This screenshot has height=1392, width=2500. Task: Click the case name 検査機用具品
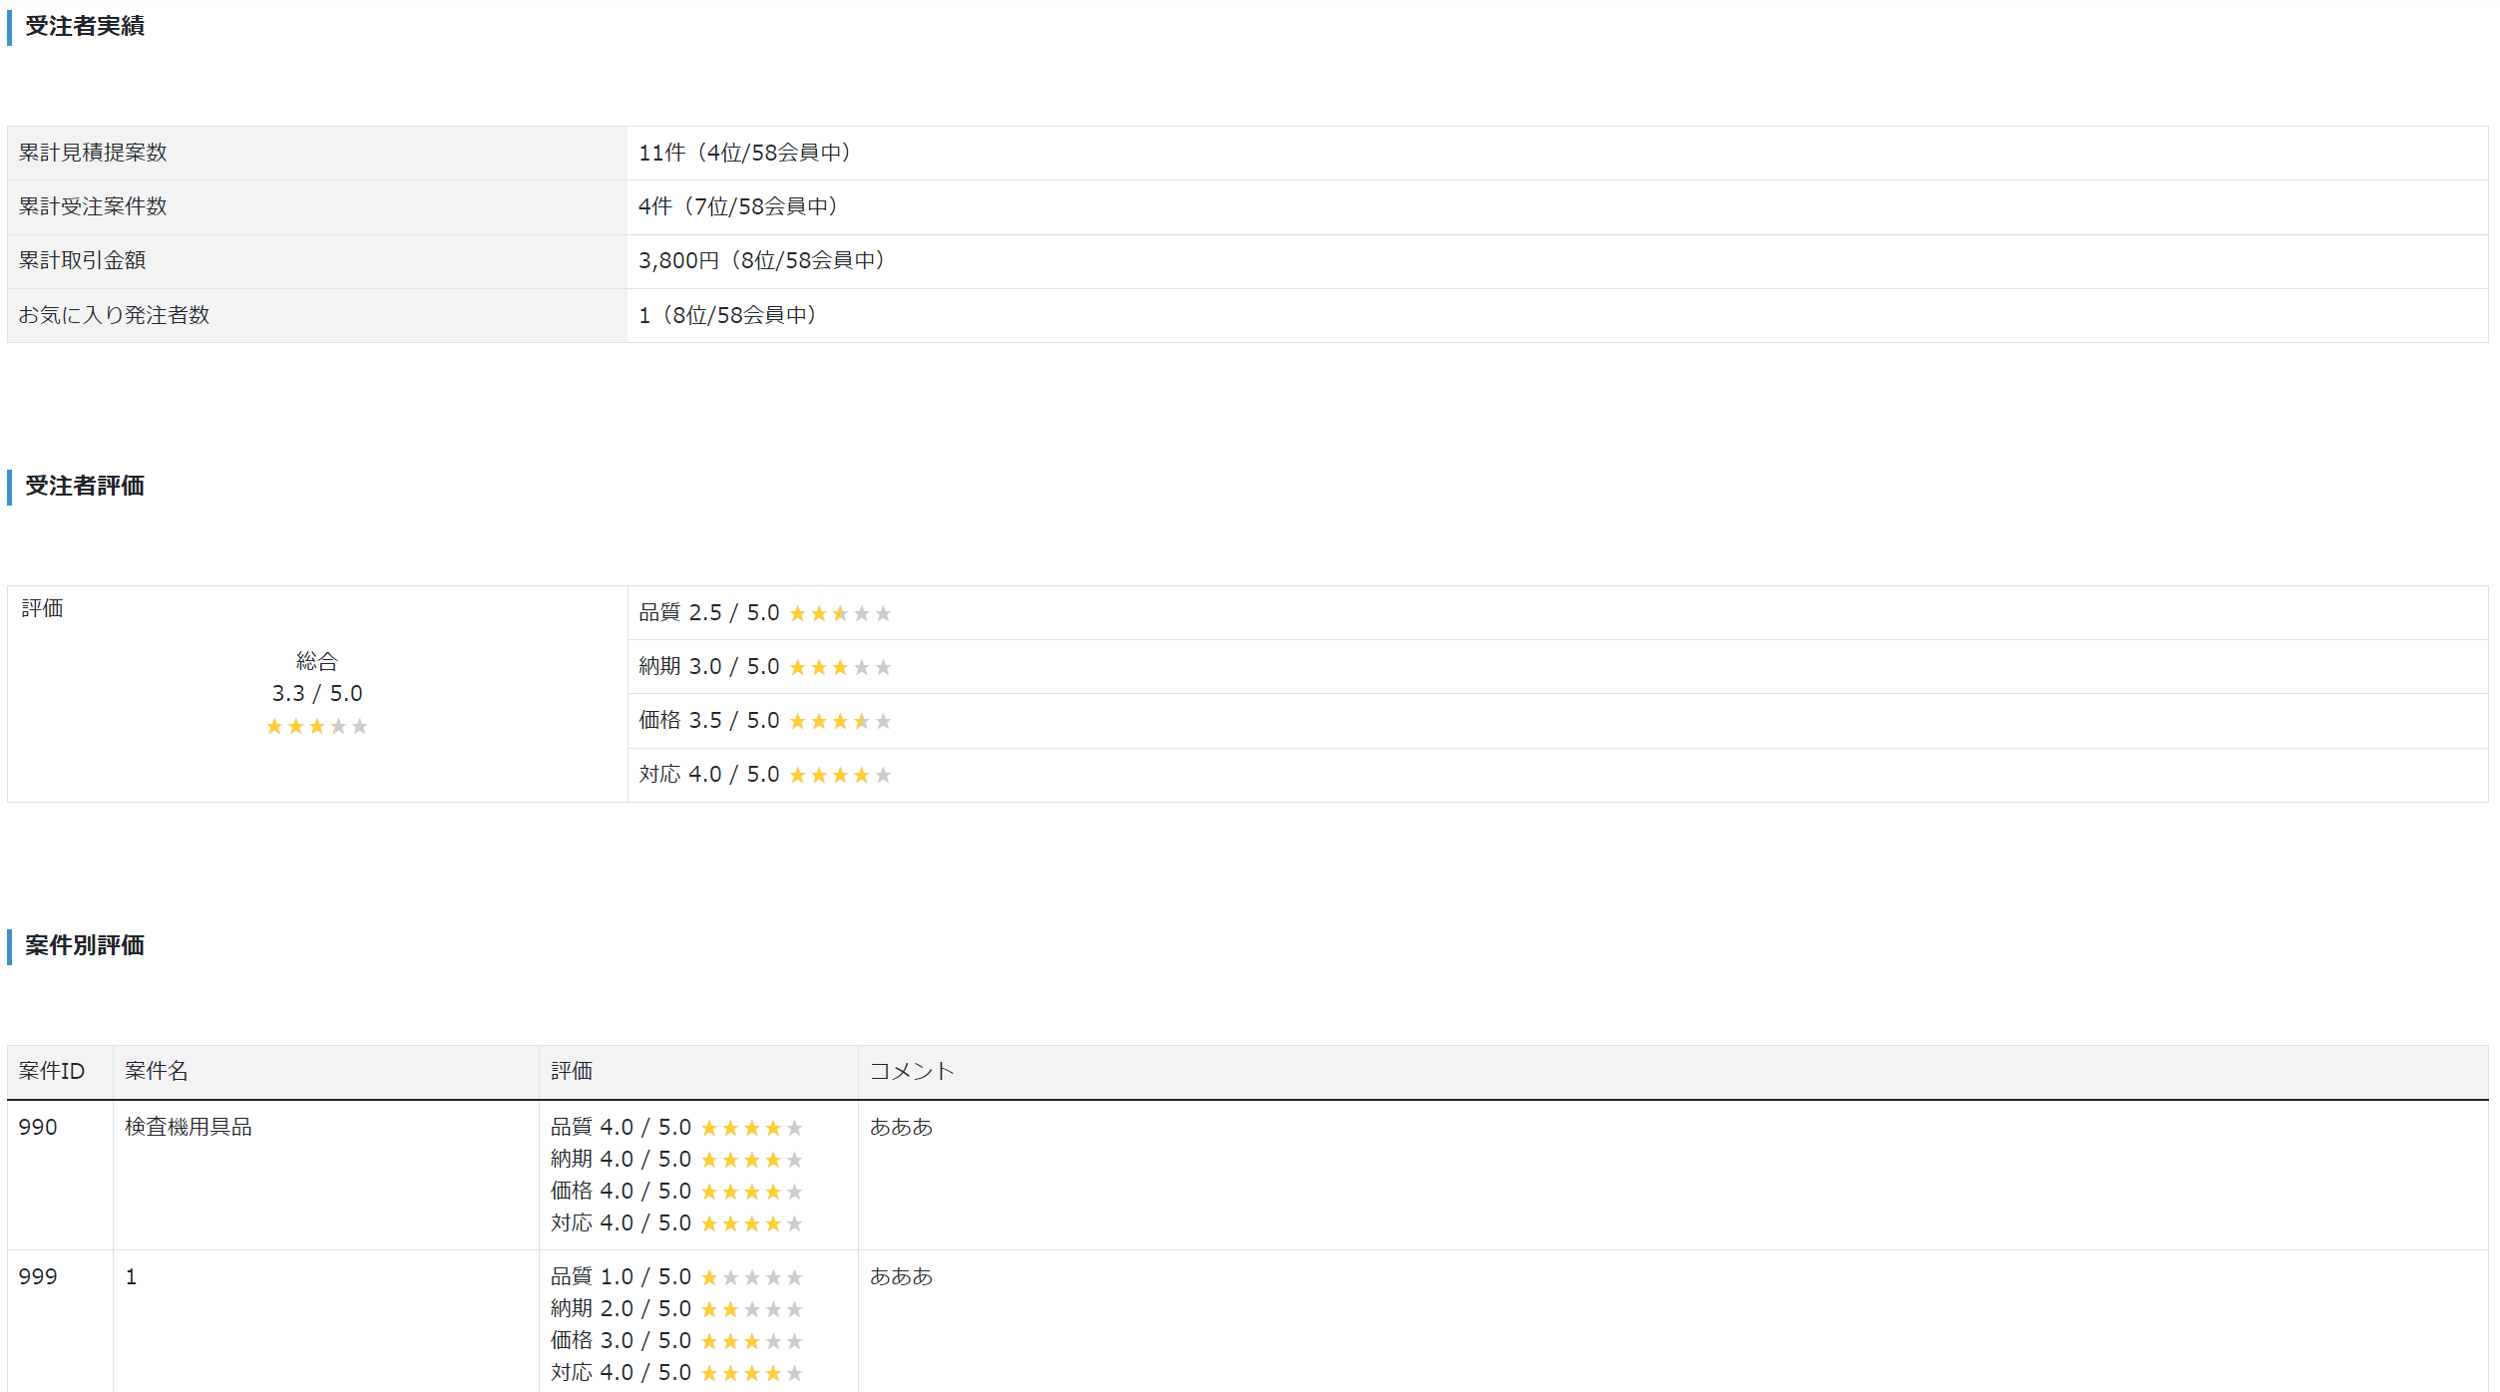[189, 1128]
